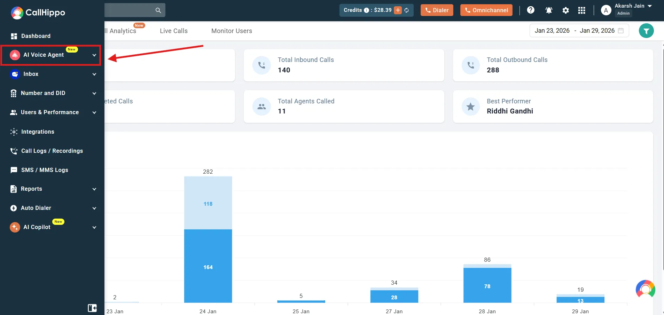Open the help question mark icon
This screenshot has width=664, height=315.
531,10
